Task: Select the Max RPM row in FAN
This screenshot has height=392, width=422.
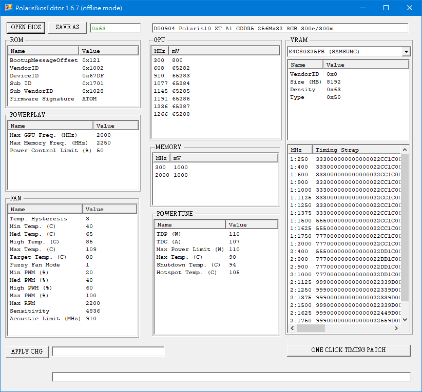Action: 72,303
